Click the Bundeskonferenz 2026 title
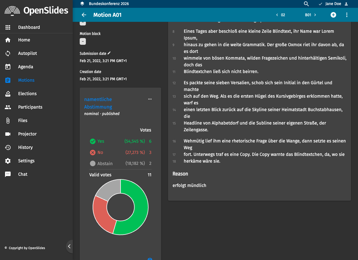 point(109,4)
